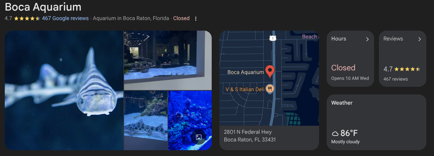Click the cloud weather icon

point(335,134)
